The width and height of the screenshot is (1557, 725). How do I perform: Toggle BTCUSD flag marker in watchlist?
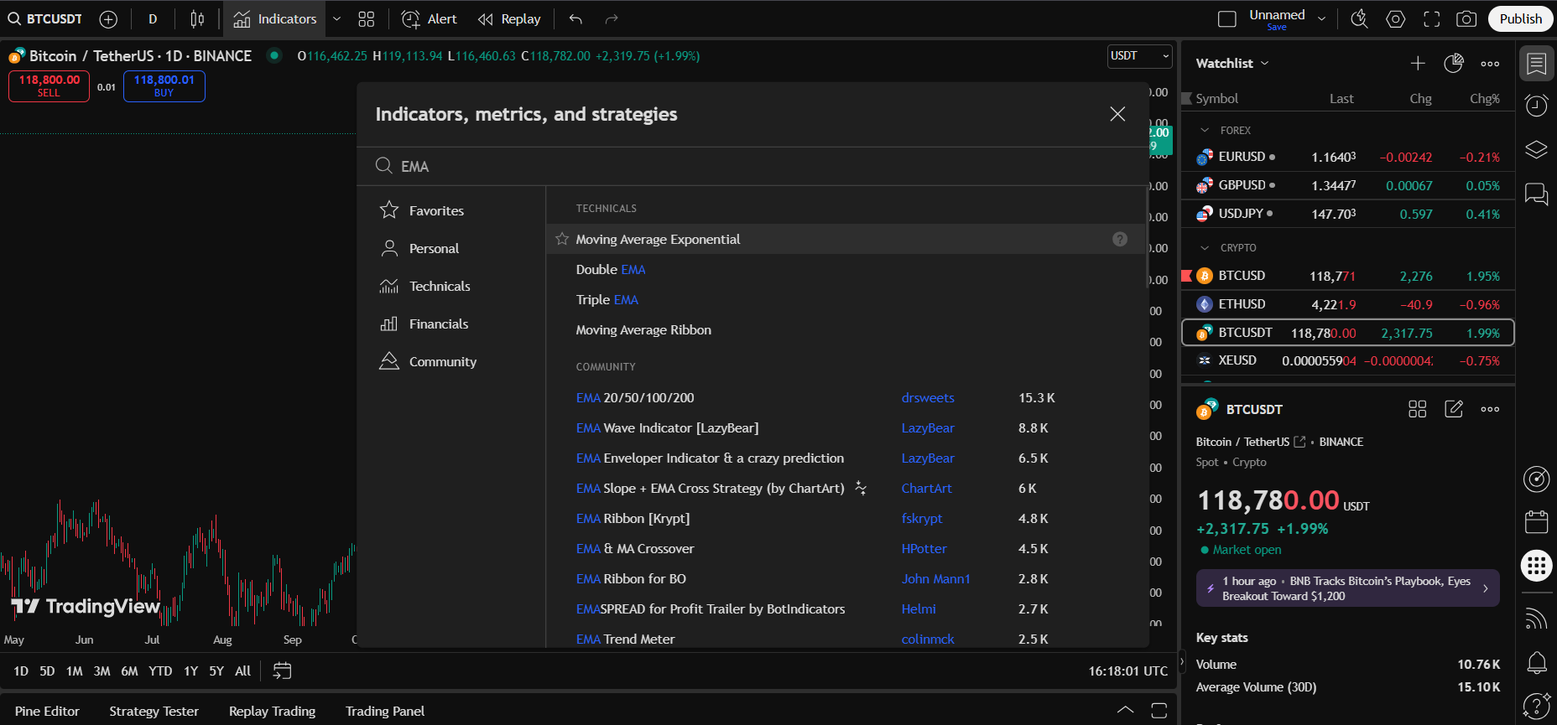(1187, 276)
